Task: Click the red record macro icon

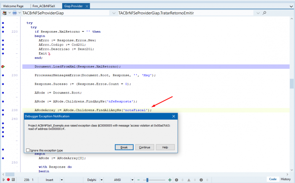Action: click(x=8, y=179)
